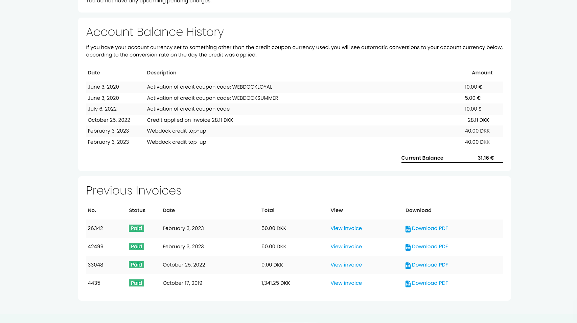Click the Previous Invoices heading
The image size is (577, 323).
click(134, 191)
